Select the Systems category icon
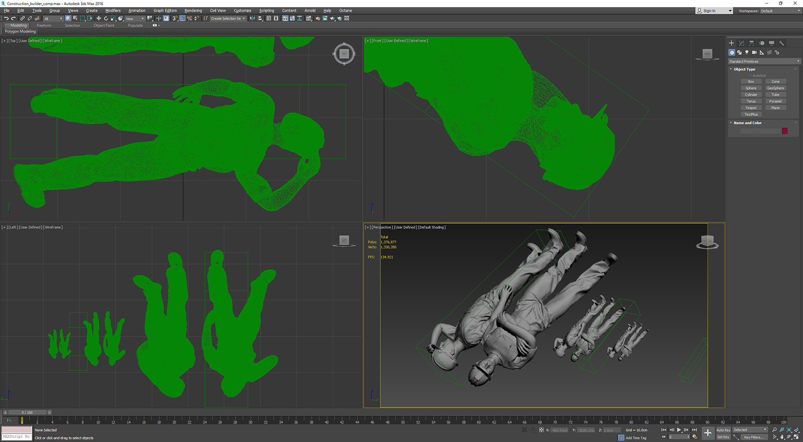The width and height of the screenshot is (803, 442). (777, 52)
